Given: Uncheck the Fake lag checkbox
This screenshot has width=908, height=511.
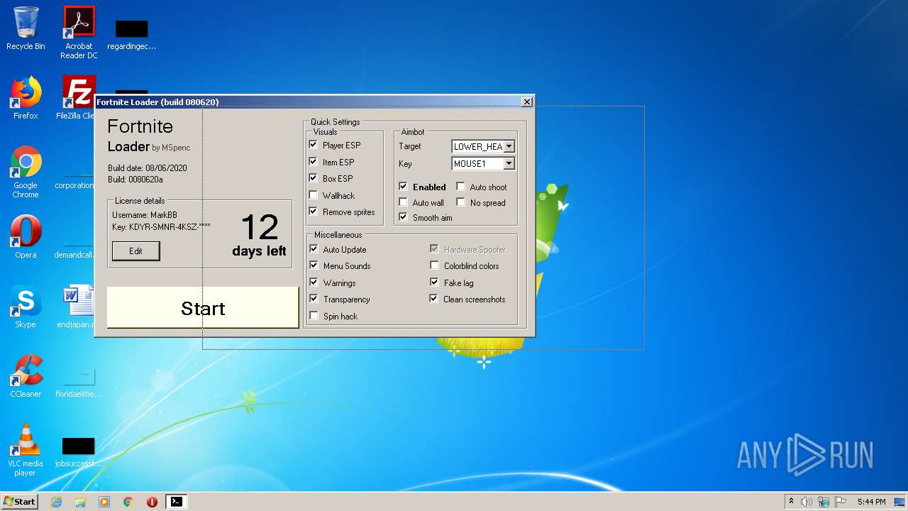Looking at the screenshot, I should (434, 282).
